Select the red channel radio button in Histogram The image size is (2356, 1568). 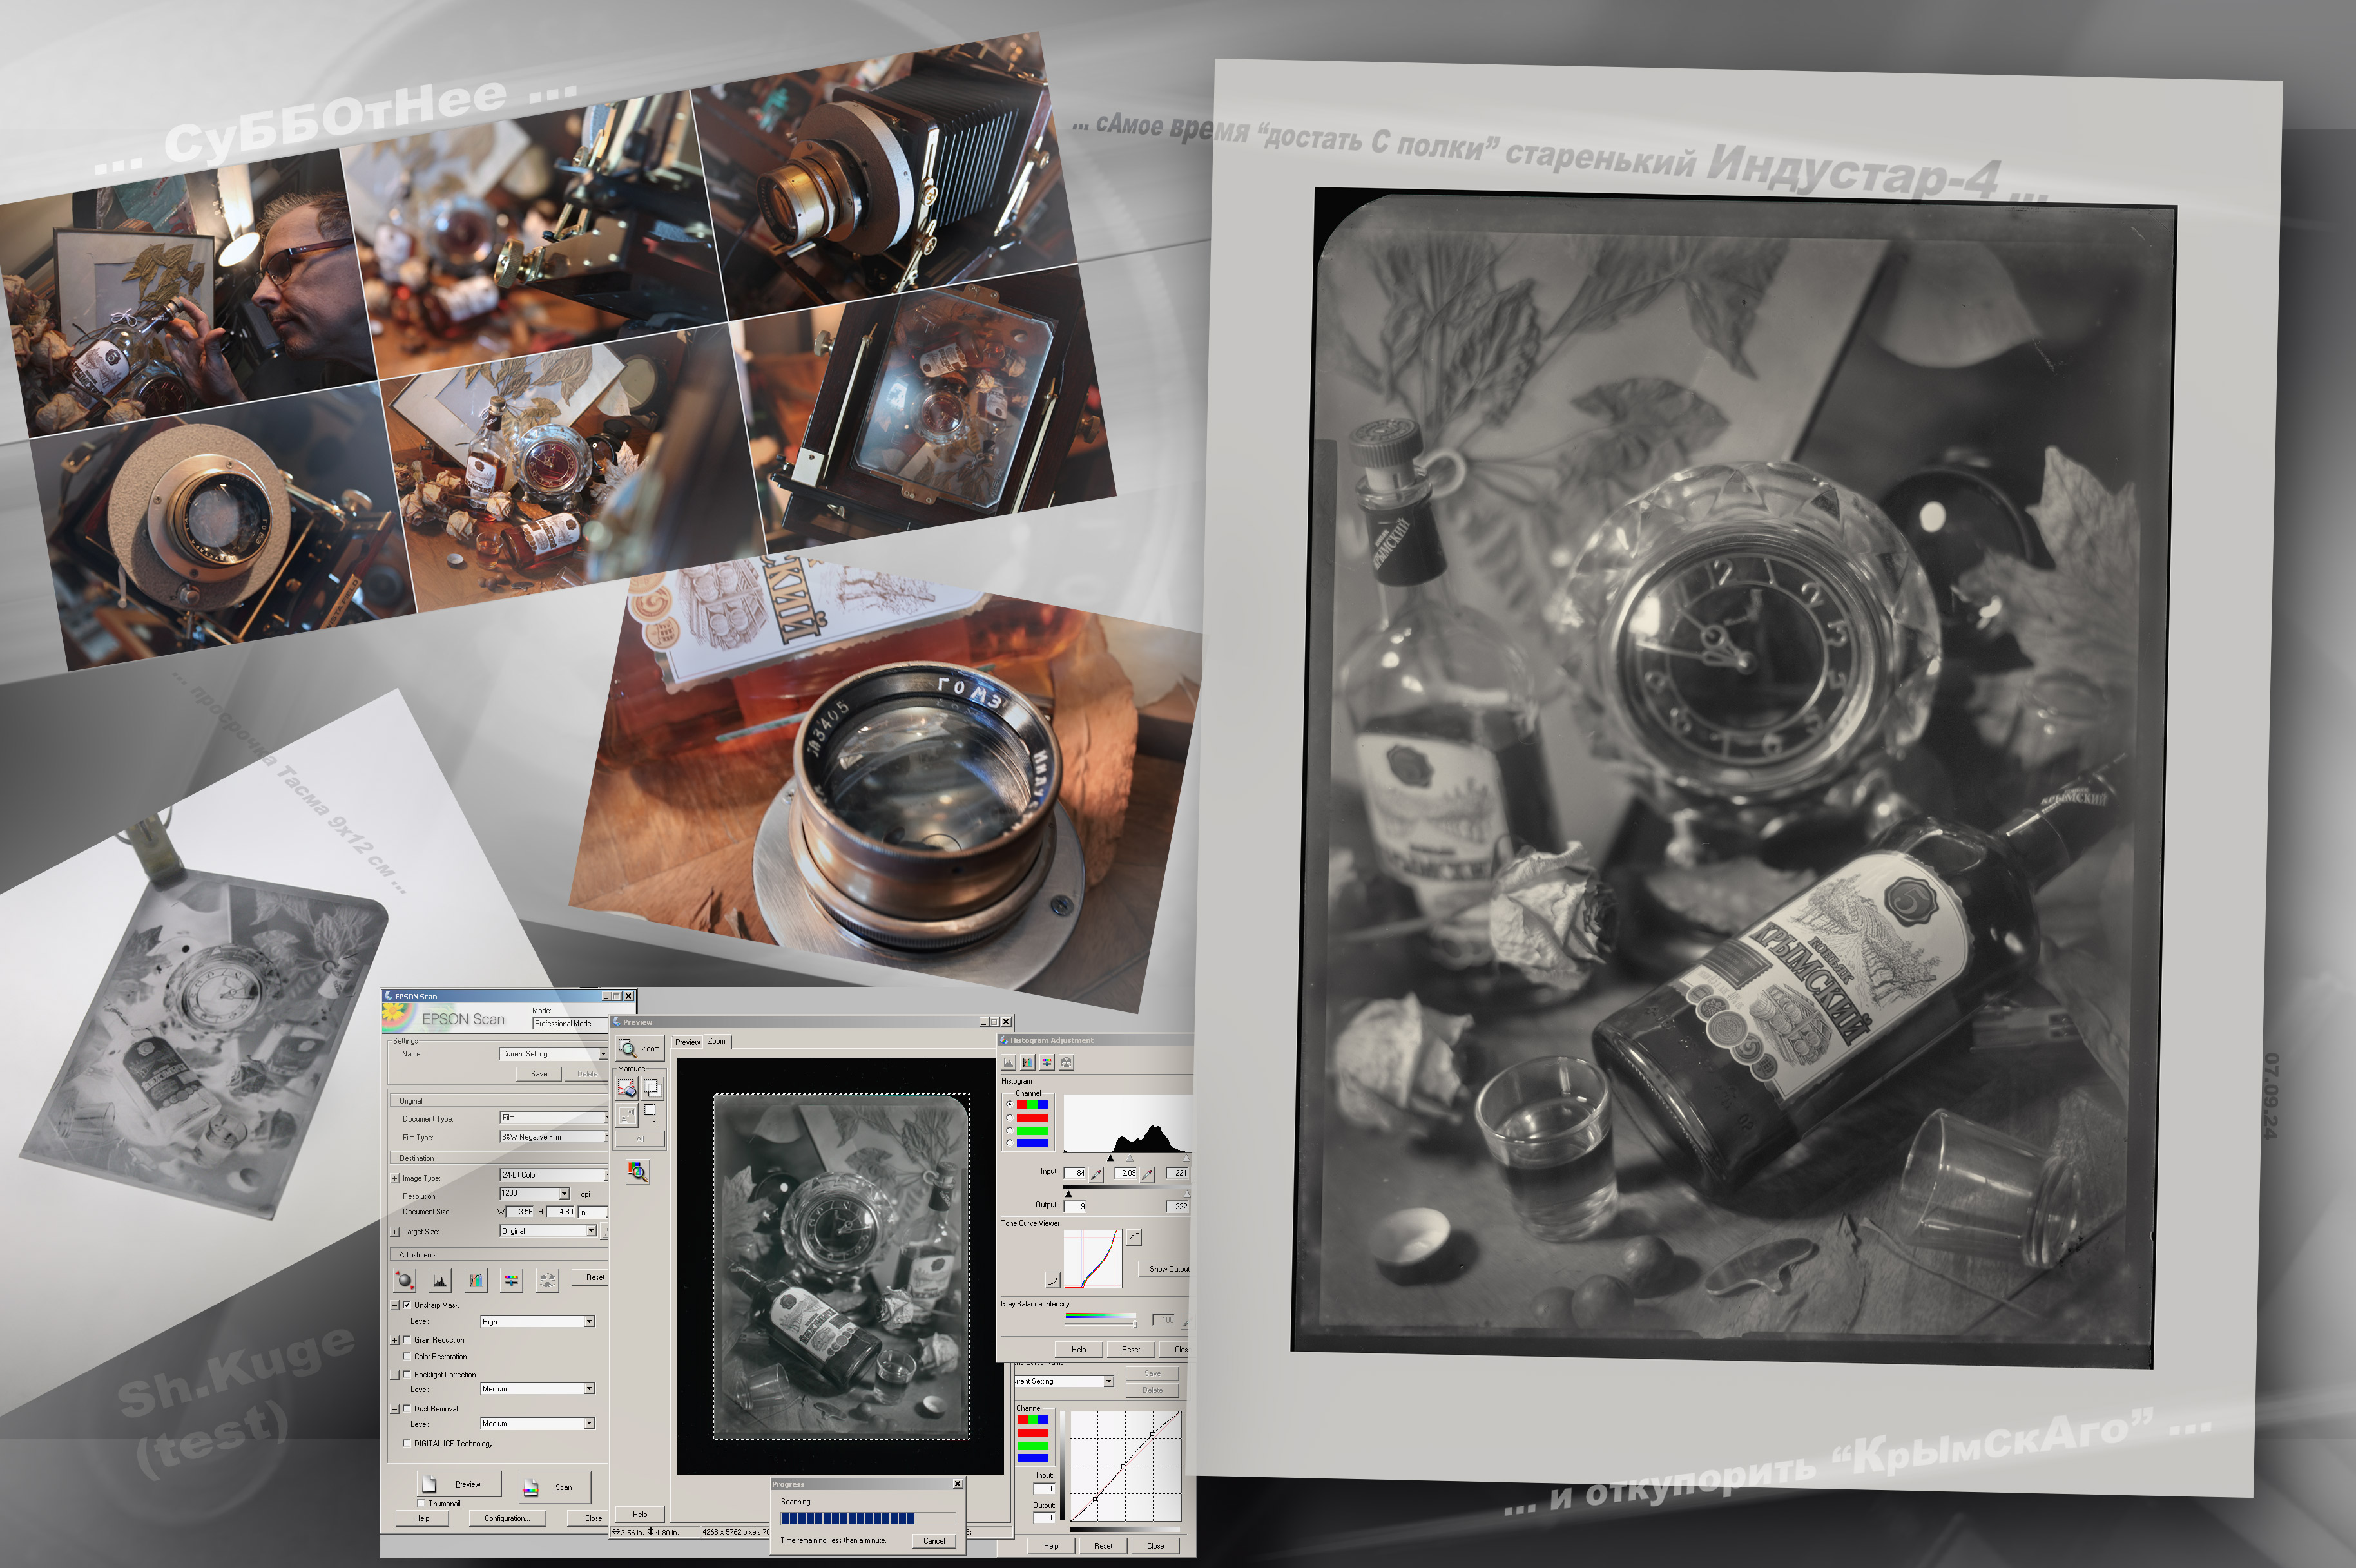point(1009,1118)
